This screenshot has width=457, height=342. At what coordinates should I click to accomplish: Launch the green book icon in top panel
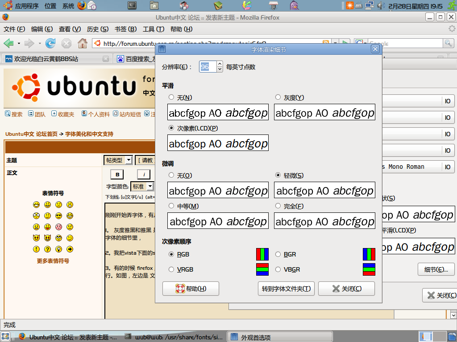coord(218,5)
